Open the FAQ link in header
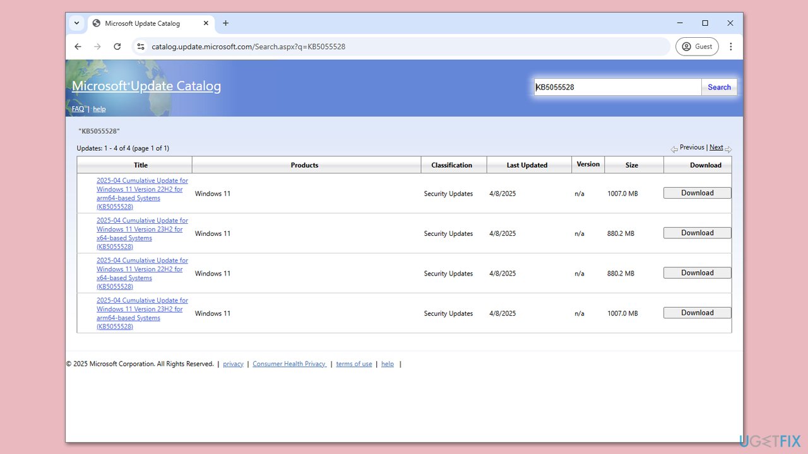 coord(78,109)
